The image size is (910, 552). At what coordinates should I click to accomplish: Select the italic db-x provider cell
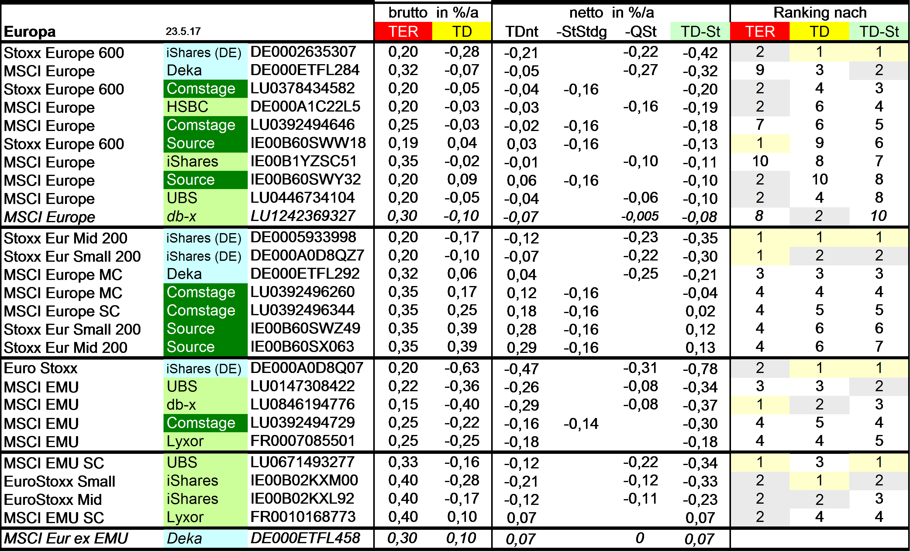coord(205,216)
